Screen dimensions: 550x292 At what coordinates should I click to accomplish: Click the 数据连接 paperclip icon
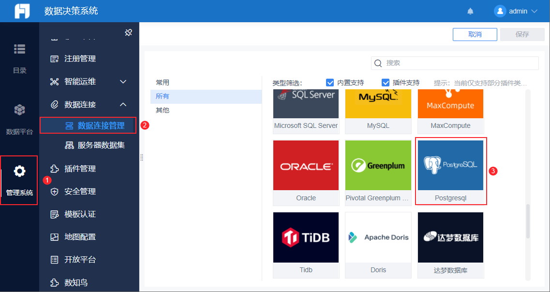pyautogui.click(x=54, y=104)
